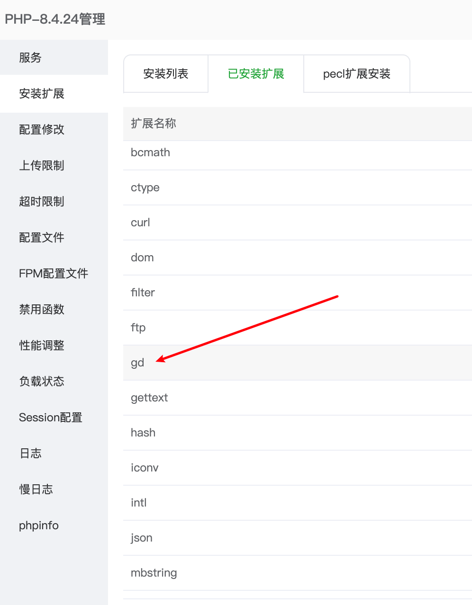Switch to the 已安装扩展 tab
Screen dimensions: 472x605
coord(256,74)
